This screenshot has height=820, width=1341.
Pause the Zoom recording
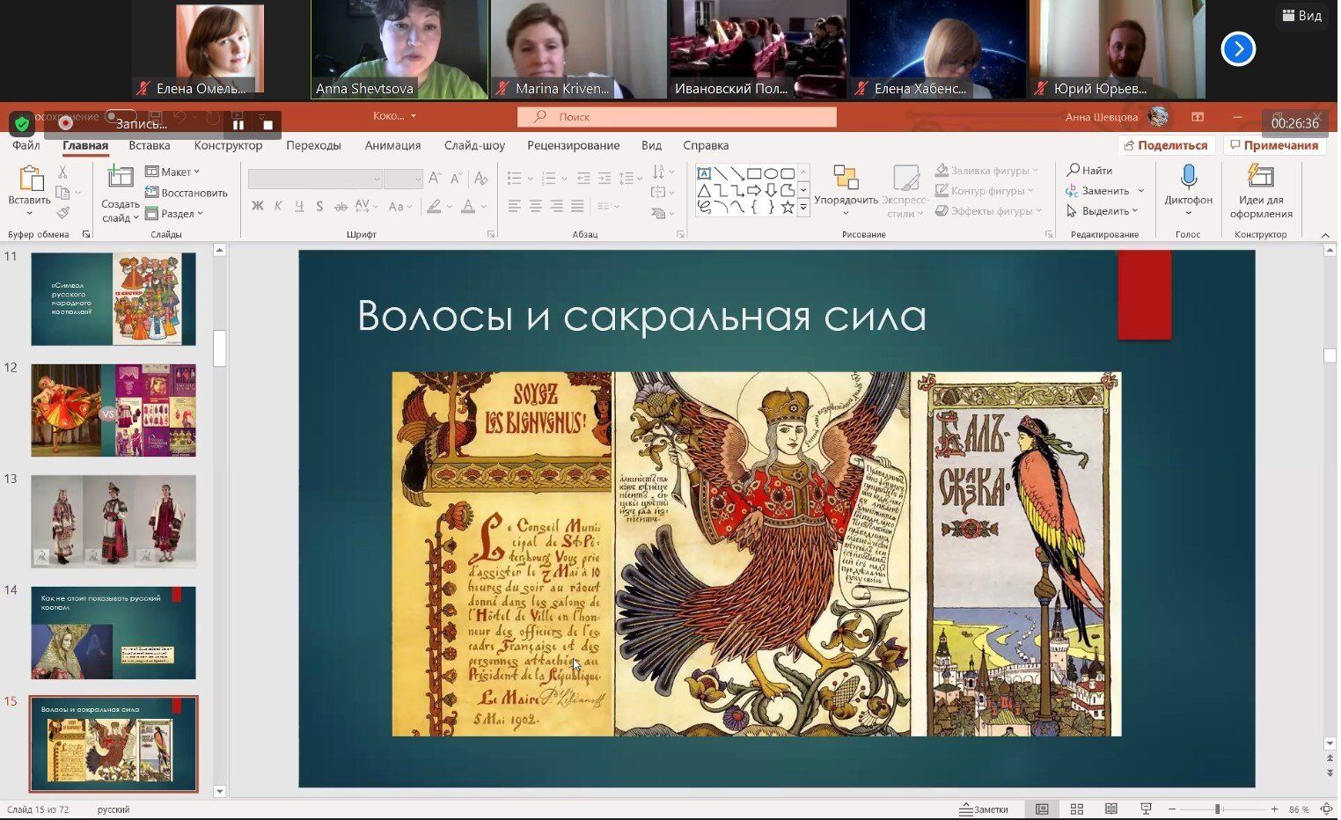(238, 124)
